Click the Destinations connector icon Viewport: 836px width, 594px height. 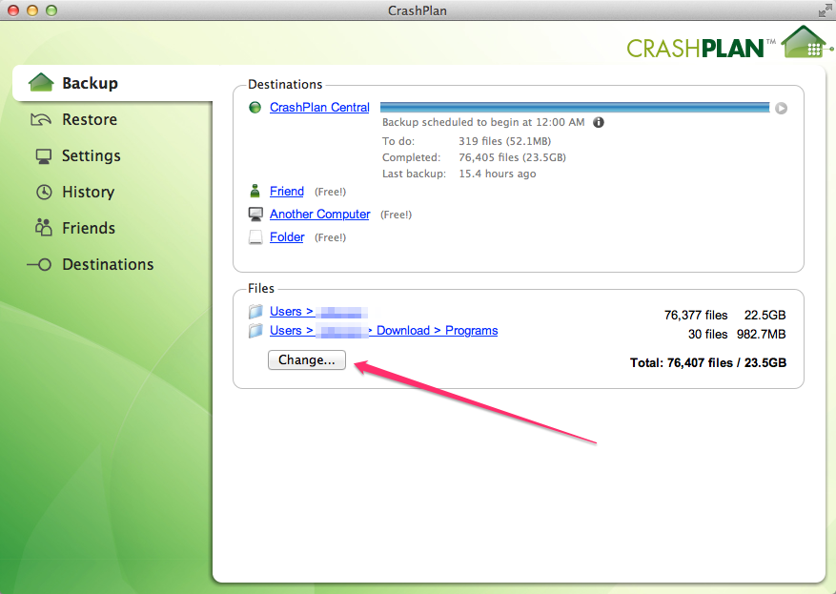(39, 264)
